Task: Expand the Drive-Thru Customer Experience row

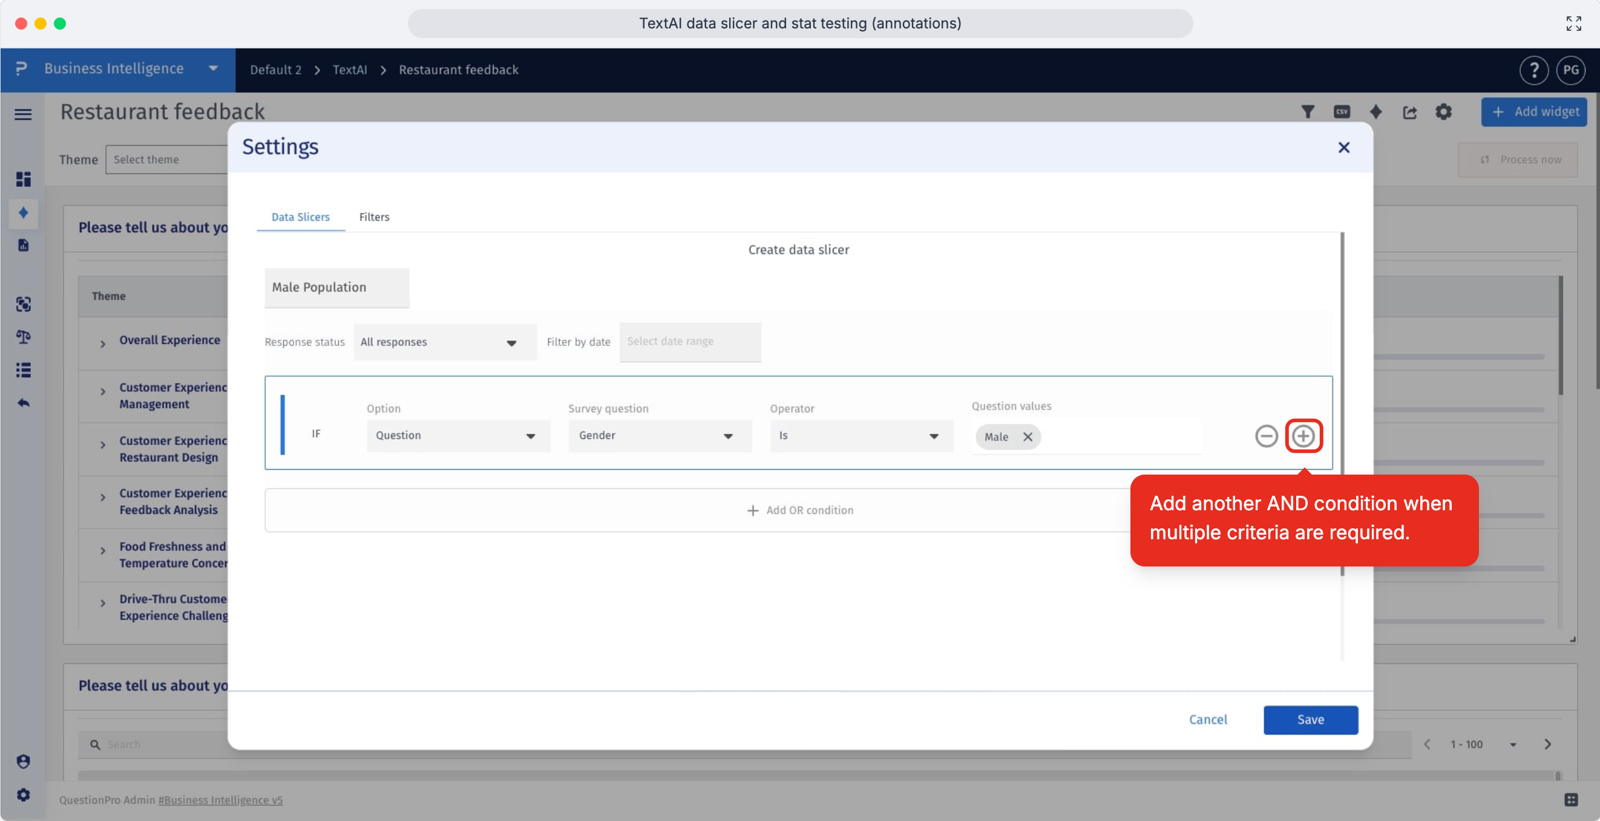Action: [x=103, y=603]
